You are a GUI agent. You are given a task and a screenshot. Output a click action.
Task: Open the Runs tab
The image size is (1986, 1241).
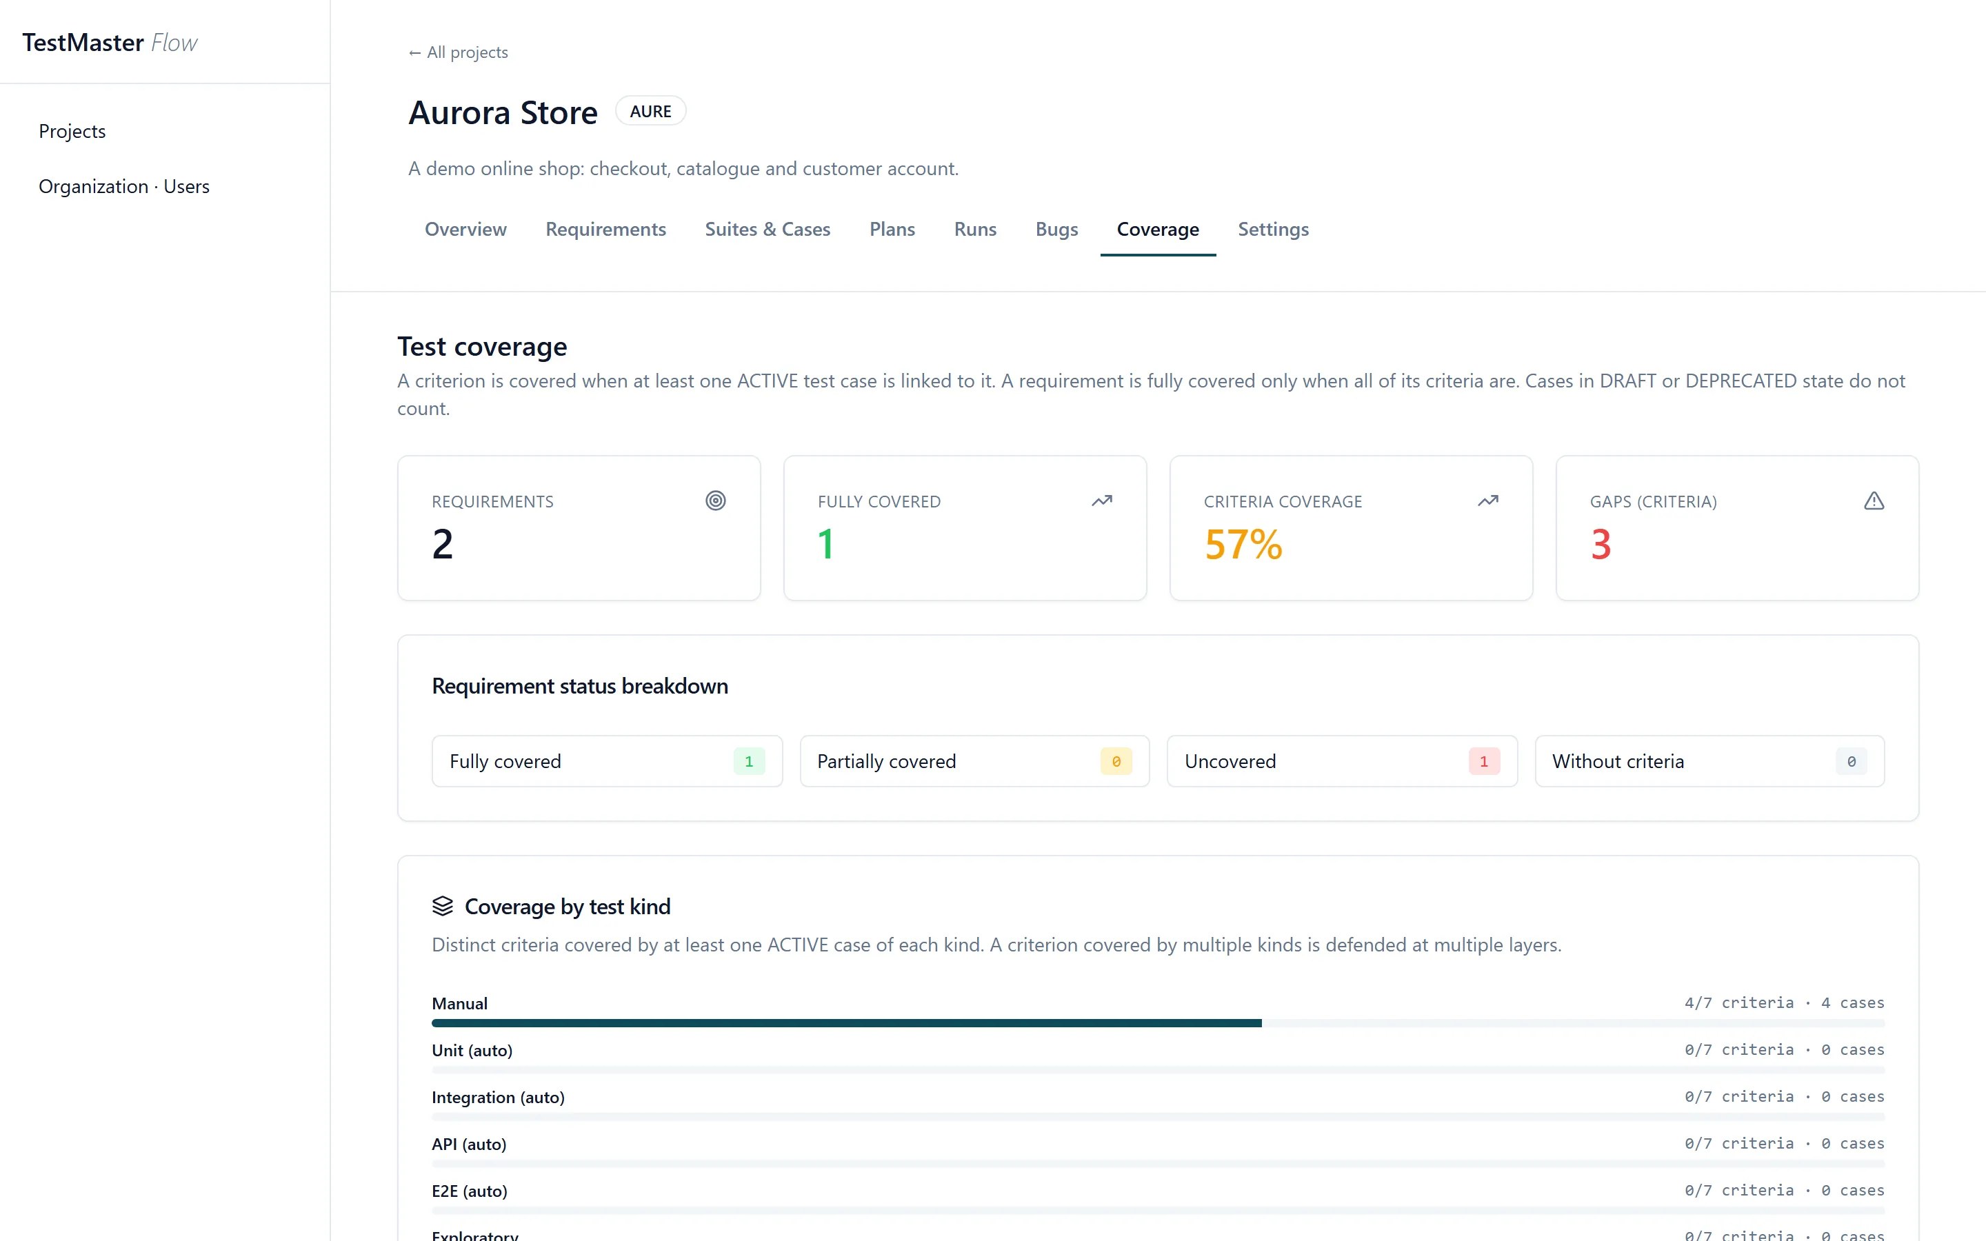pyautogui.click(x=975, y=229)
